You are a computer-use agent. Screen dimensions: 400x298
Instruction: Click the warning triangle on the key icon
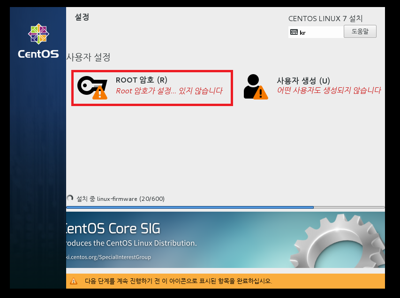(x=99, y=93)
